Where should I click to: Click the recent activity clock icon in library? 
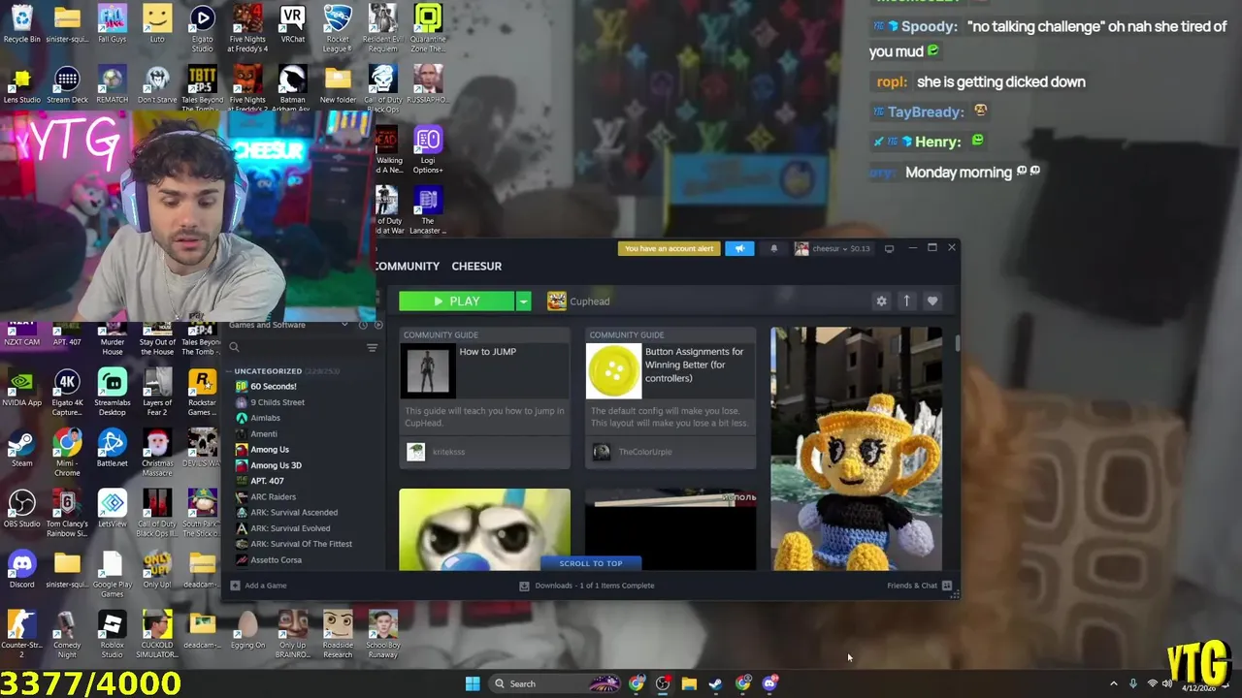(x=363, y=325)
